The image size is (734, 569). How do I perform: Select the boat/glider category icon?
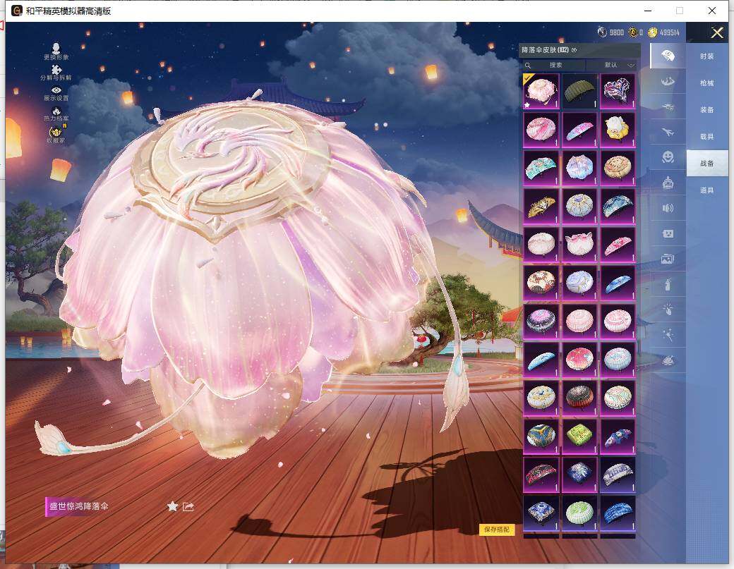(x=668, y=81)
